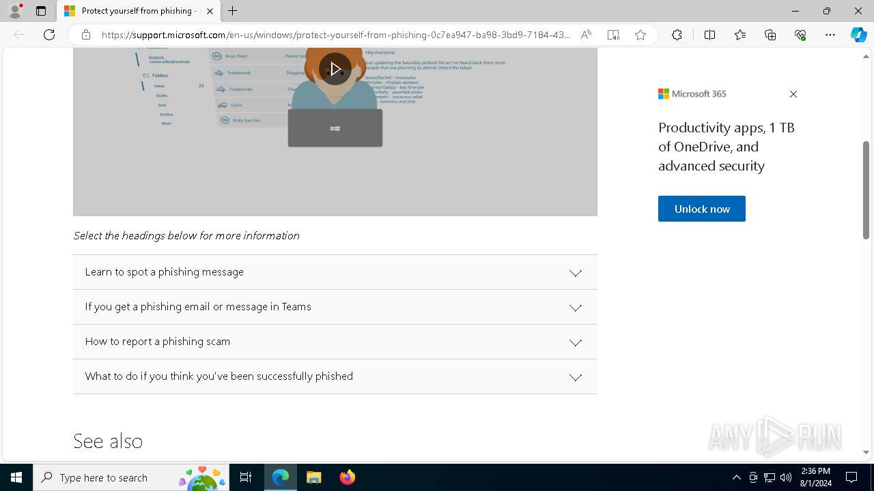This screenshot has height=491, width=874.
Task: Expand What to do if successfully phished
Action: (x=335, y=376)
